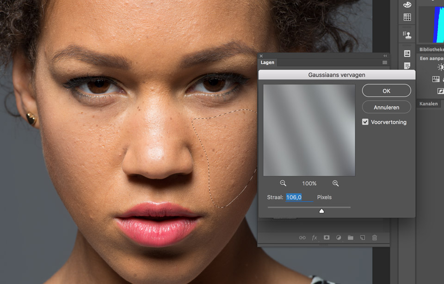Viewport: 444px width, 284px height.
Task: Click the histogram graph
Action: coord(431,24)
